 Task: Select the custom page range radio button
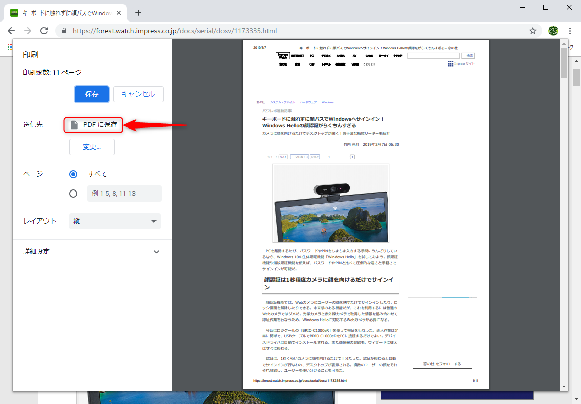tap(73, 193)
